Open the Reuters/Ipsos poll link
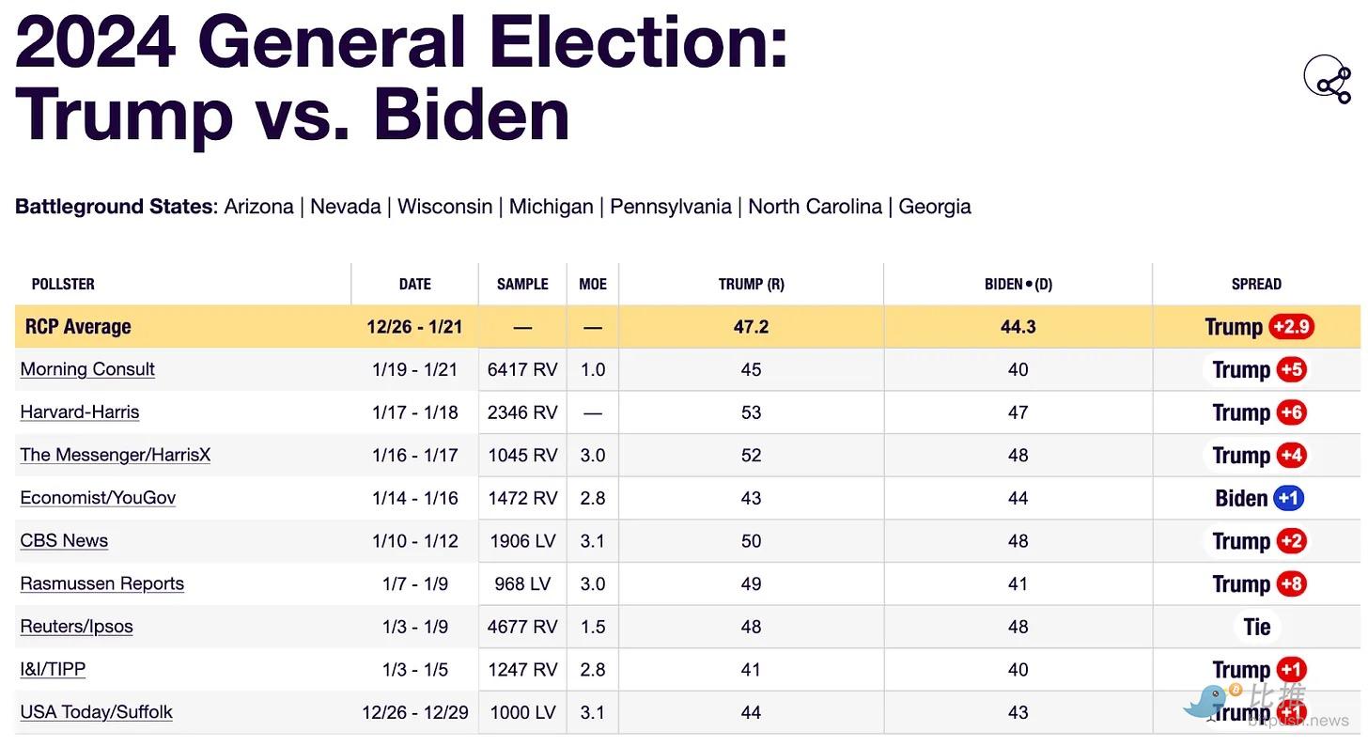This screenshot has width=1368, height=746. pos(76,627)
